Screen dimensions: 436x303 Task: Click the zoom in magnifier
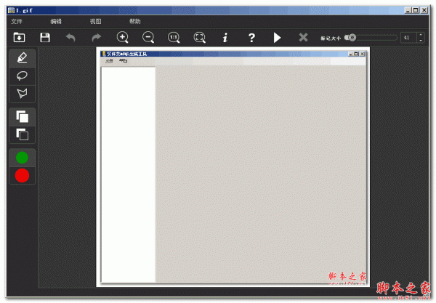[122, 37]
